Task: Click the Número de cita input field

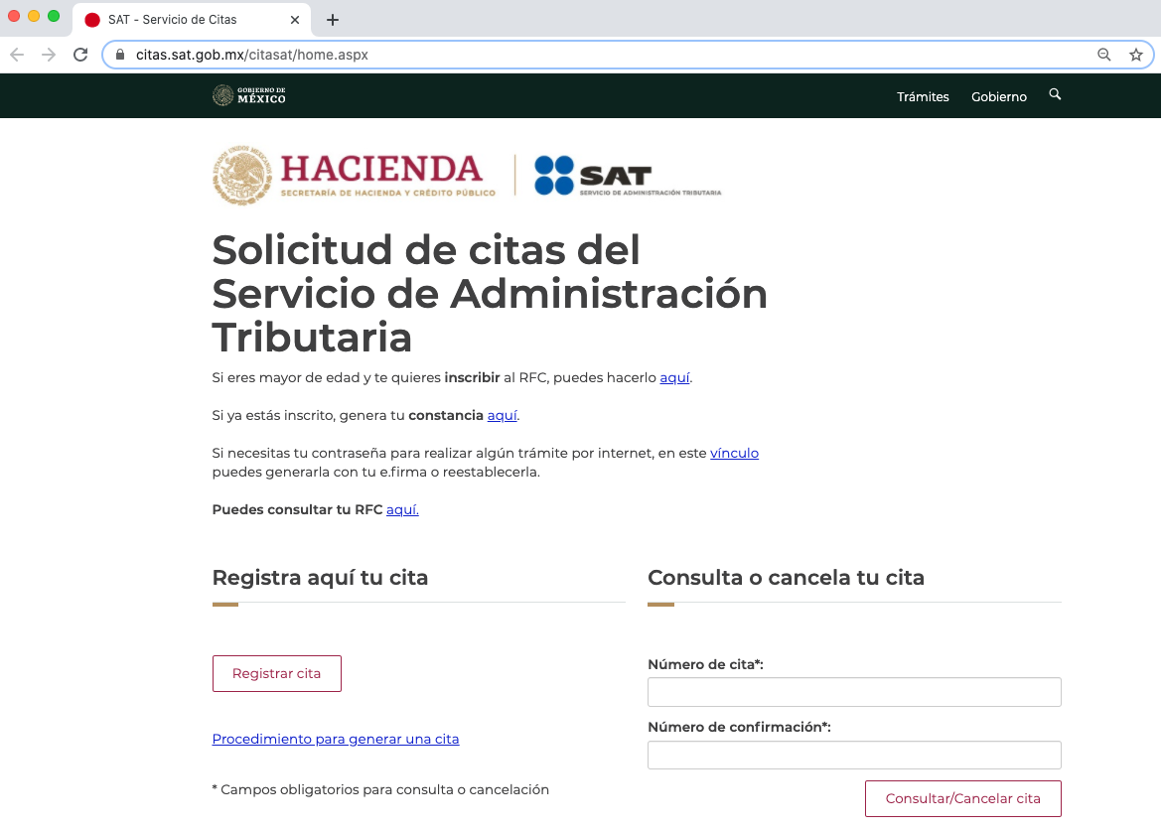Action: click(x=854, y=691)
